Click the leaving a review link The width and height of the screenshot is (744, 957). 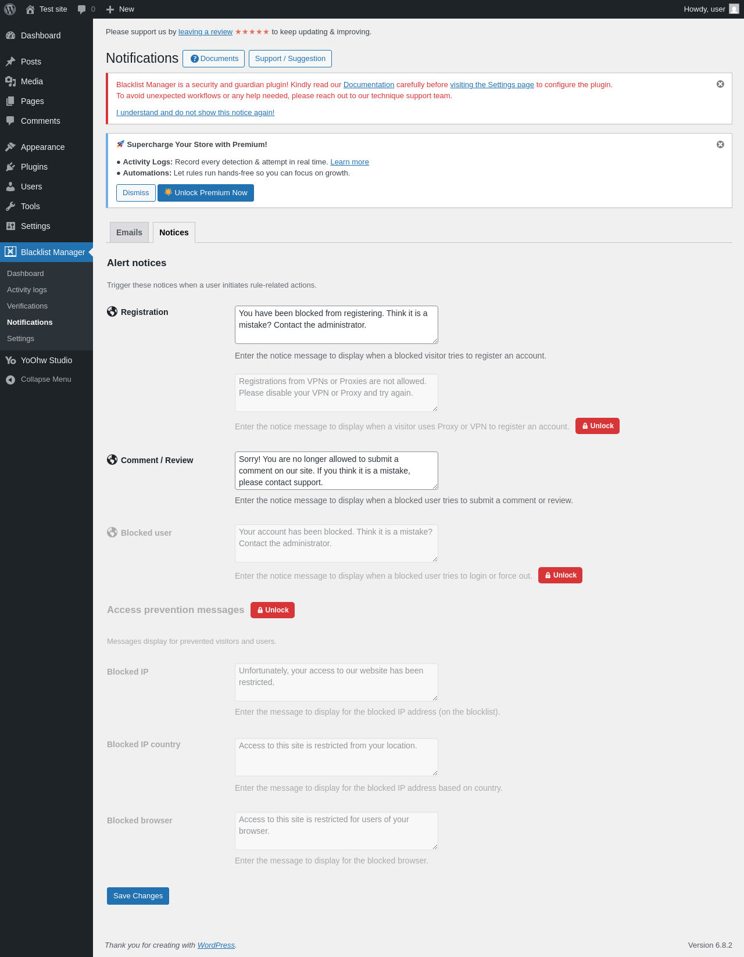point(205,32)
